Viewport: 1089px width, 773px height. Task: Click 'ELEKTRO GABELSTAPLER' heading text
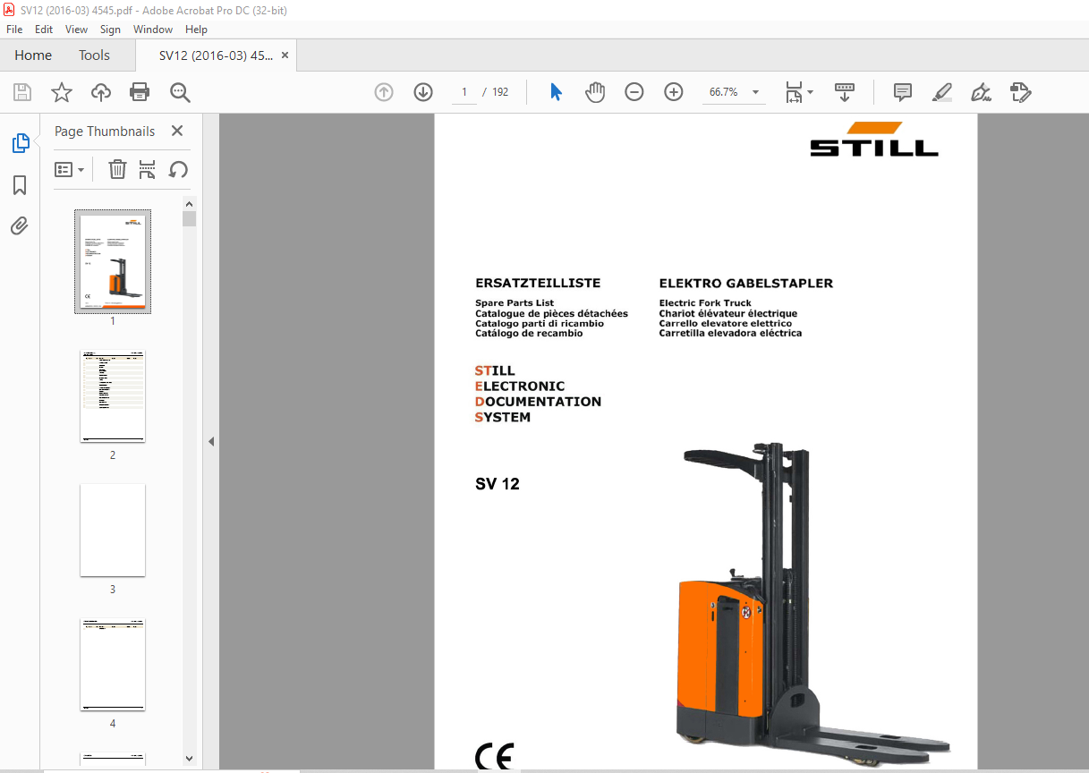[746, 283]
